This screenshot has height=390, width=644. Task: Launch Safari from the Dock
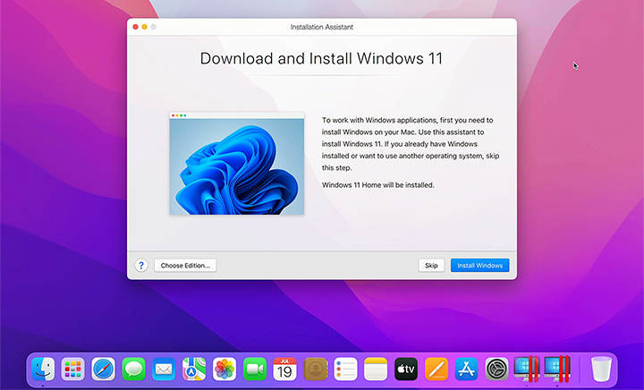104,369
